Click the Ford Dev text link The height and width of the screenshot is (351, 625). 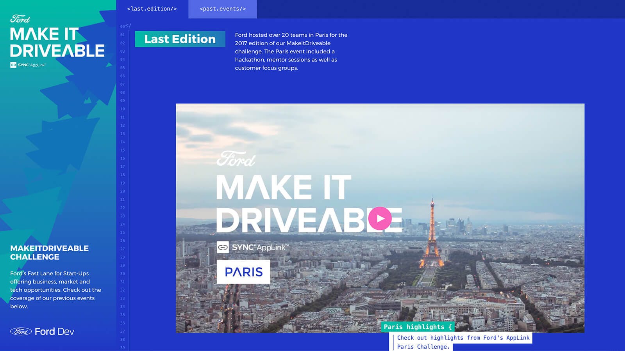54,331
